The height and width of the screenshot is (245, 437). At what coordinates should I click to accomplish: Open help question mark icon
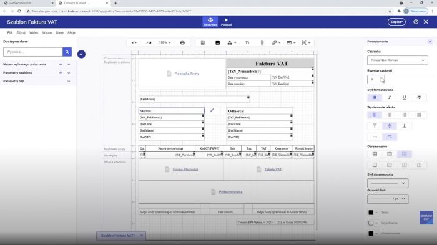[416, 22]
